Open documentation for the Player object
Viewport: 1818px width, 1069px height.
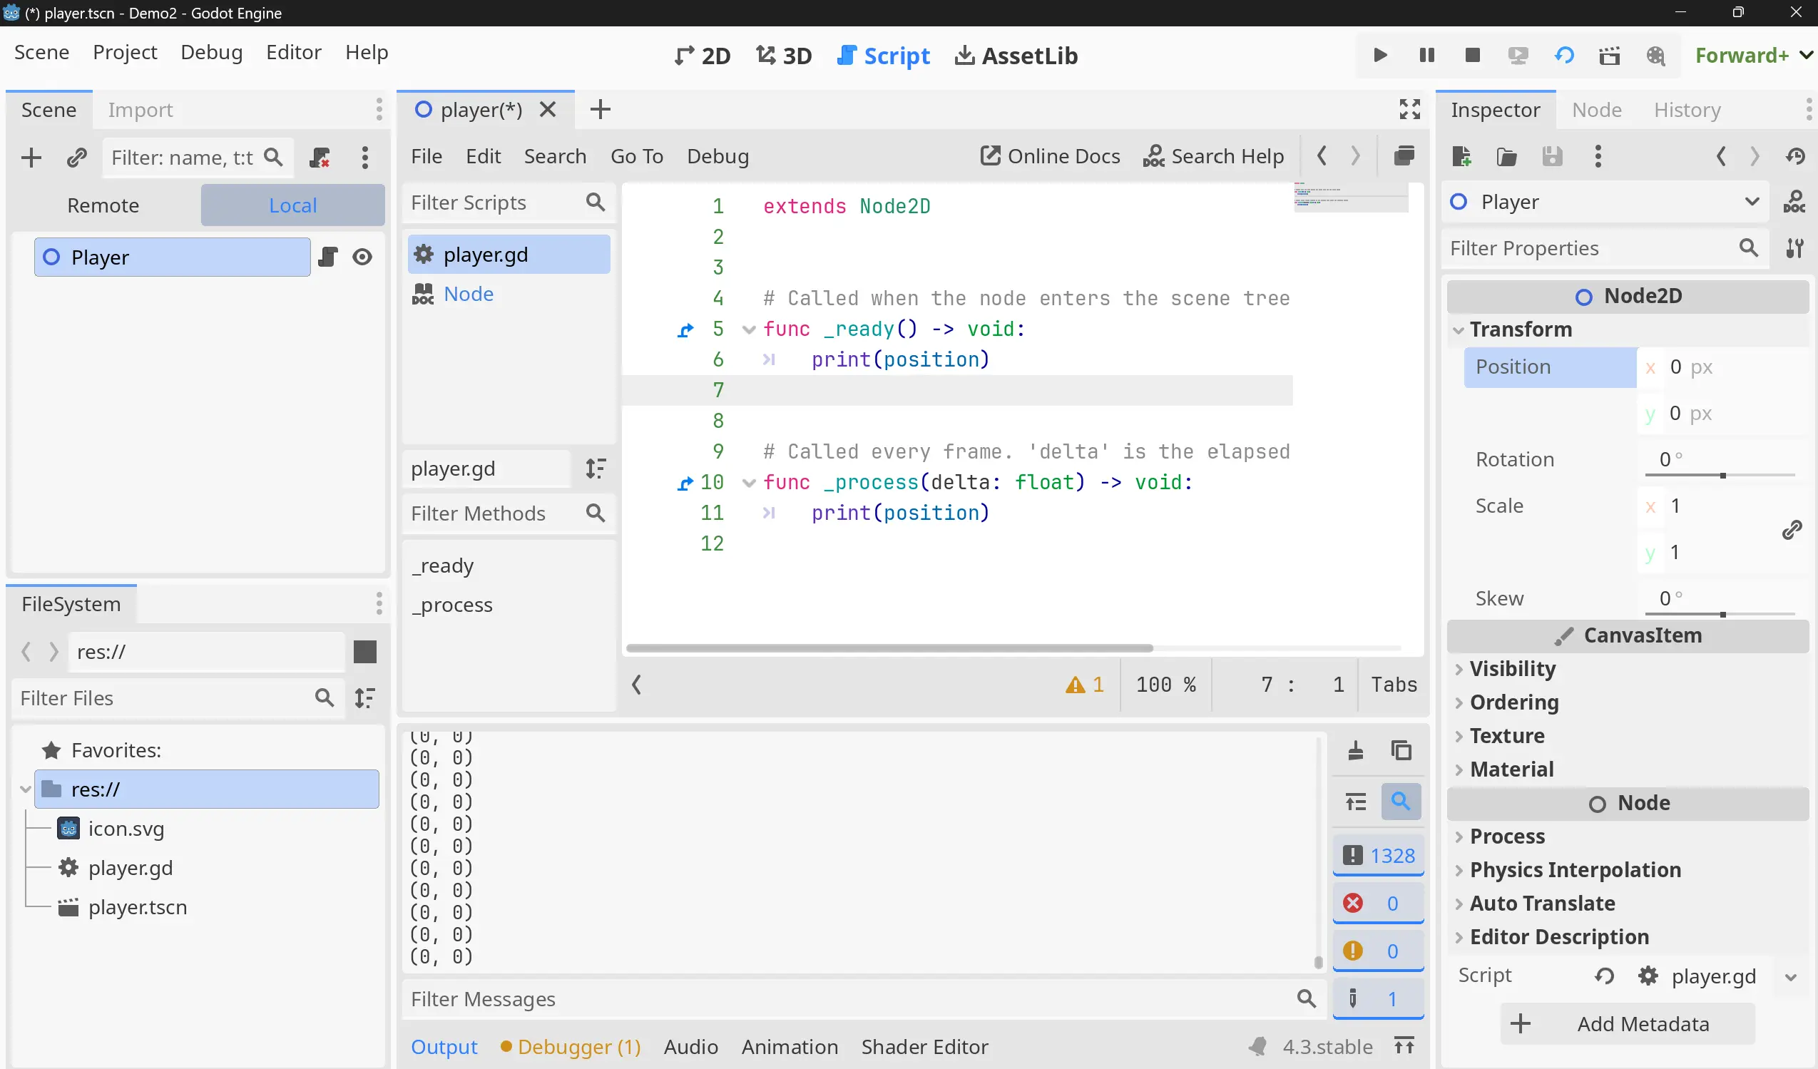pos(1794,202)
